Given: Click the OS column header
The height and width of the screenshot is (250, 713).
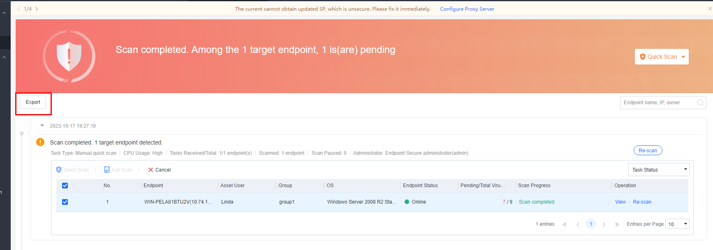Looking at the screenshot, I should [x=330, y=186].
